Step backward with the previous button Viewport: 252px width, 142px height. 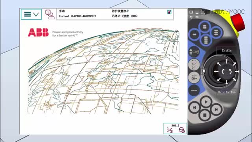point(195,108)
